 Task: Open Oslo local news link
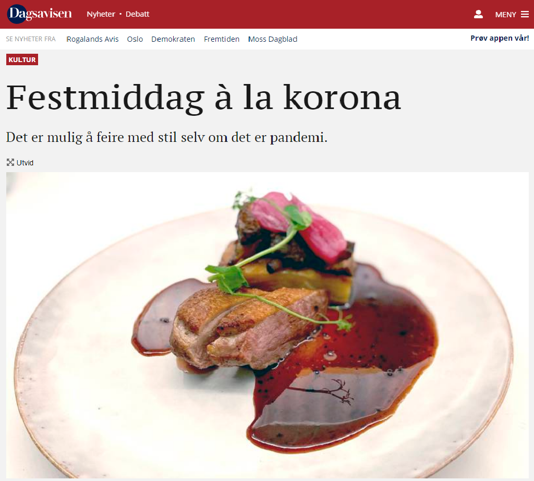tap(135, 39)
